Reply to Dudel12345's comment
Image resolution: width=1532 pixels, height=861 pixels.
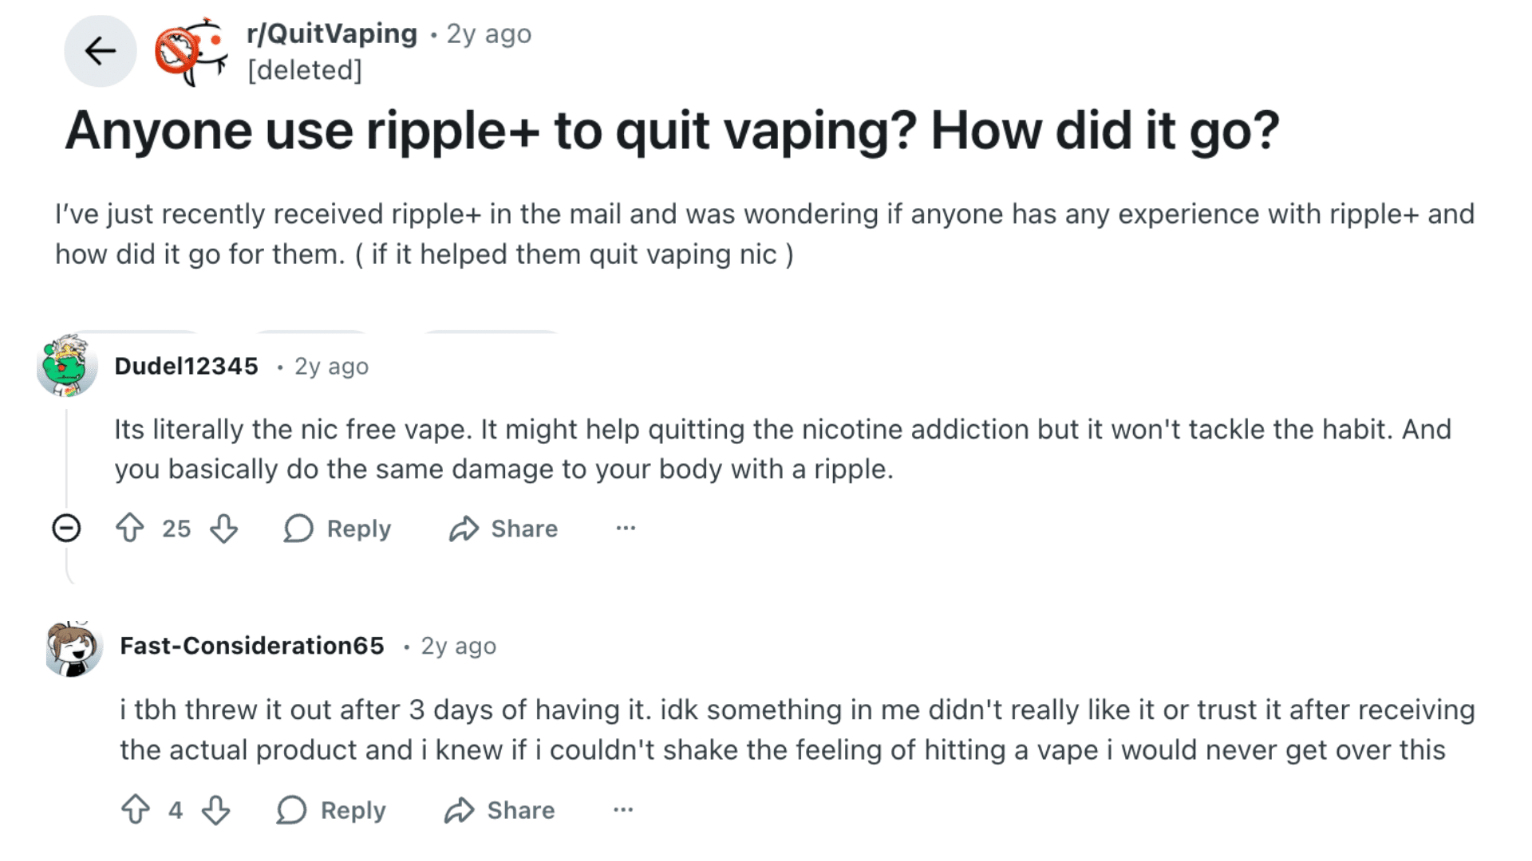pyautogui.click(x=338, y=528)
